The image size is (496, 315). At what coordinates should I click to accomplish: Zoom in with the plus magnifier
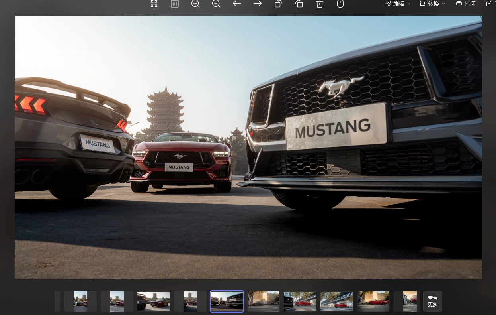coord(195,4)
